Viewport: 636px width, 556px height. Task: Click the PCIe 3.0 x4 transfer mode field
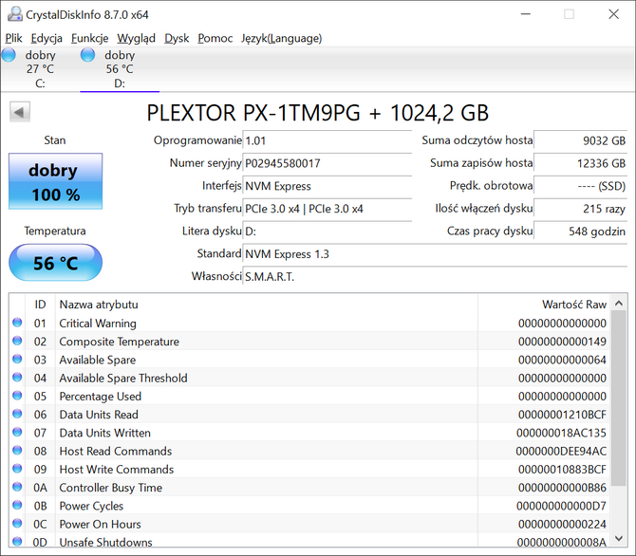click(327, 209)
